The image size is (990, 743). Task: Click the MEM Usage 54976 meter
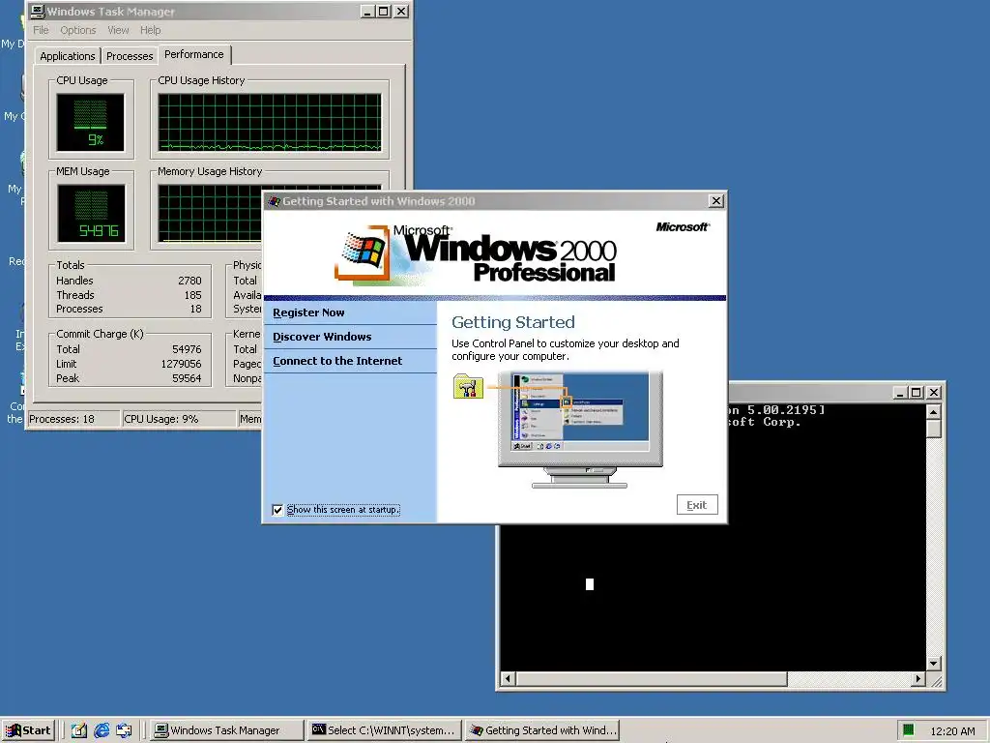coord(91,214)
